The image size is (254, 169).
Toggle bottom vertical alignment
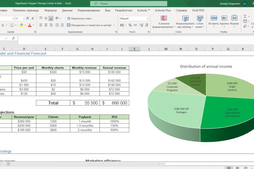[51, 18]
